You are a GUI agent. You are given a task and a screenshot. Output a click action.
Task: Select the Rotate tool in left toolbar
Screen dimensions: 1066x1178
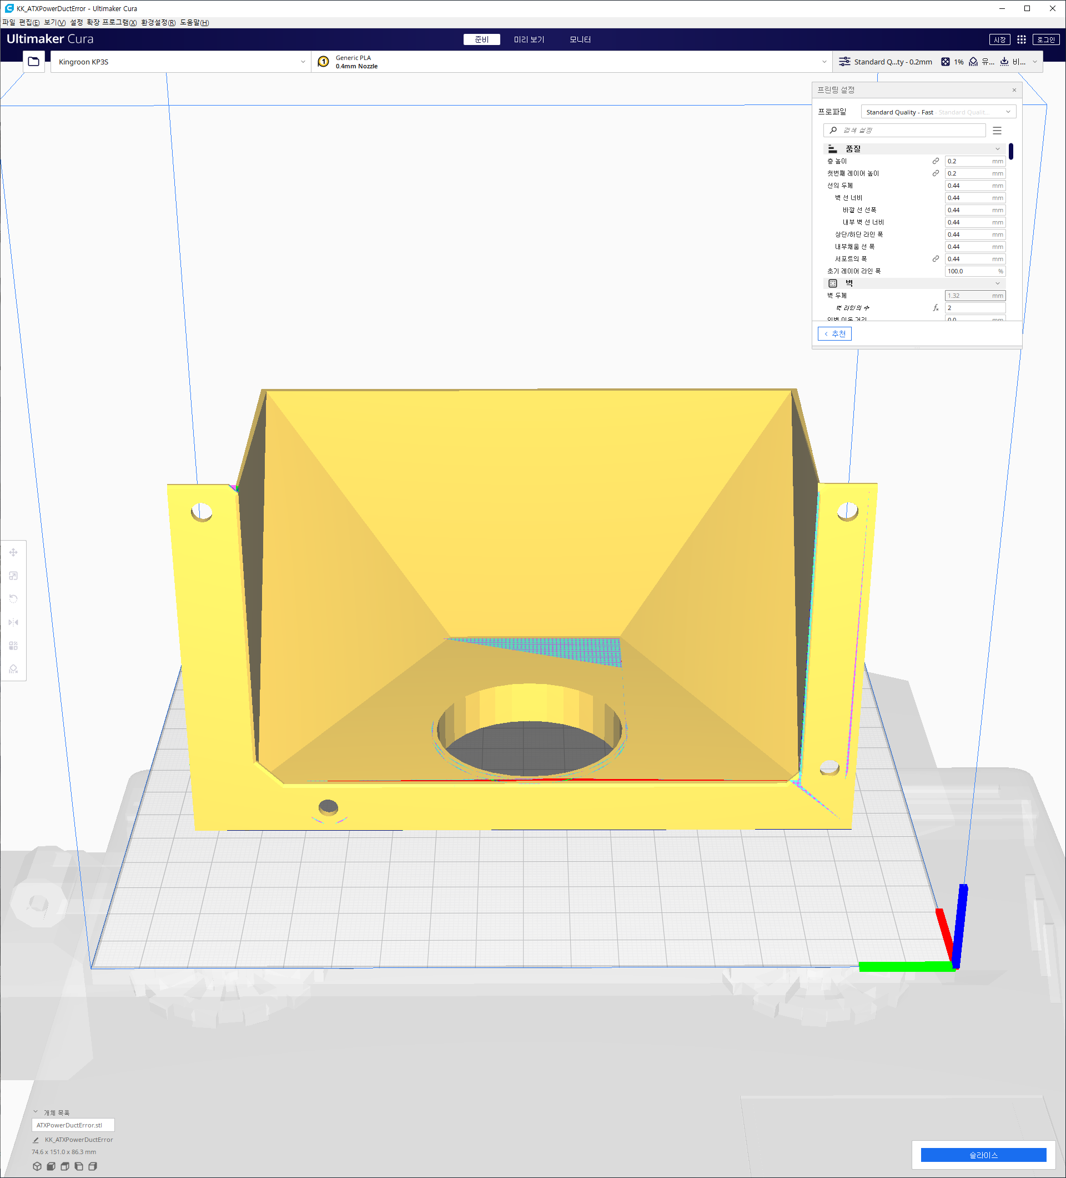coord(13,599)
